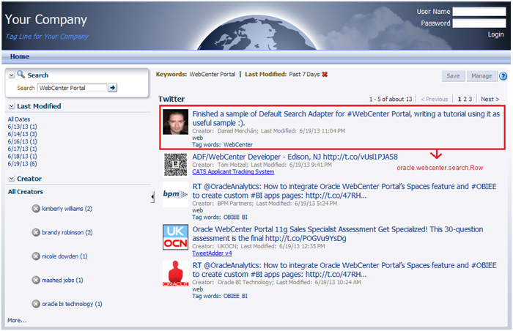Open the TweetAdder v4 link
The height and width of the screenshot is (331, 513).
coord(212,253)
